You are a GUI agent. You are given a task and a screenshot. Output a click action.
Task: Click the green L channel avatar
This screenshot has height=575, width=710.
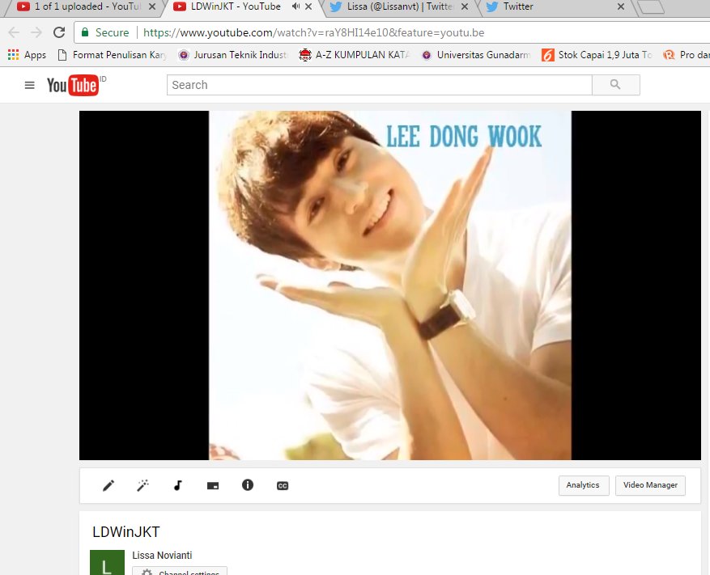(108, 562)
